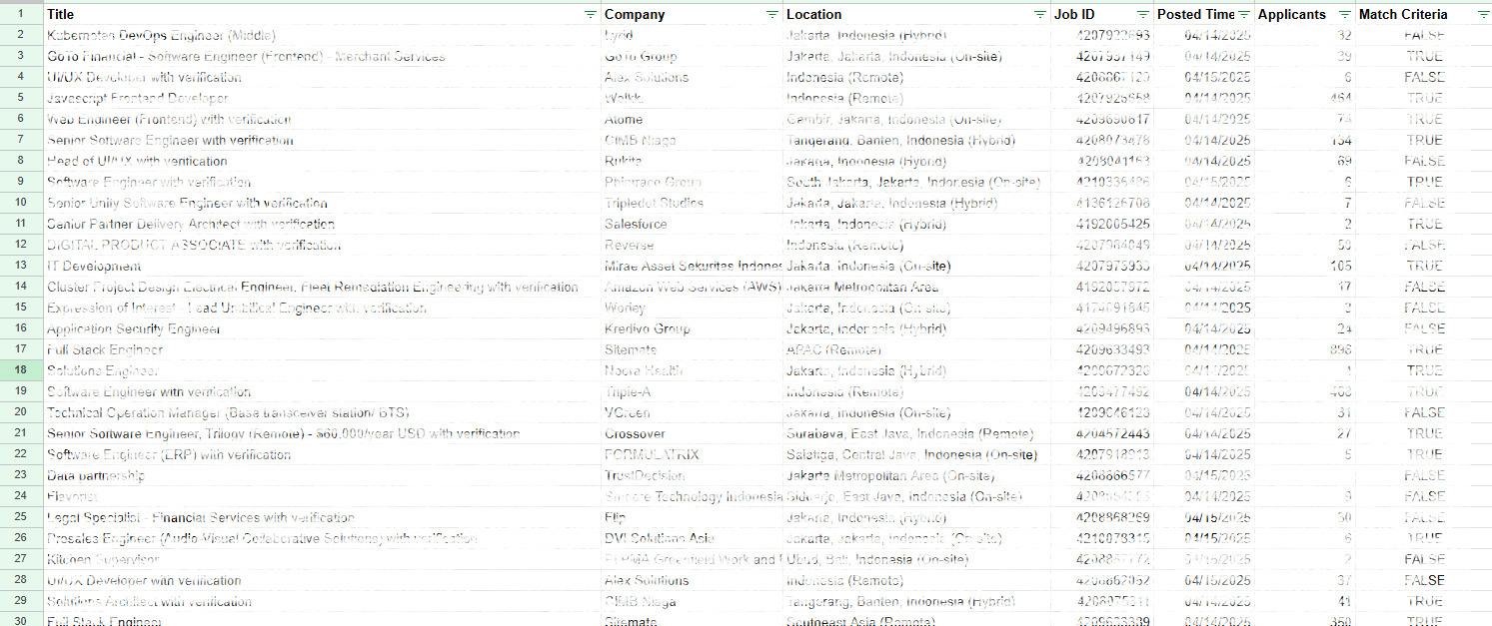Click the Southeast Asia (Remote) location cell
1492x626 pixels.
916,620
